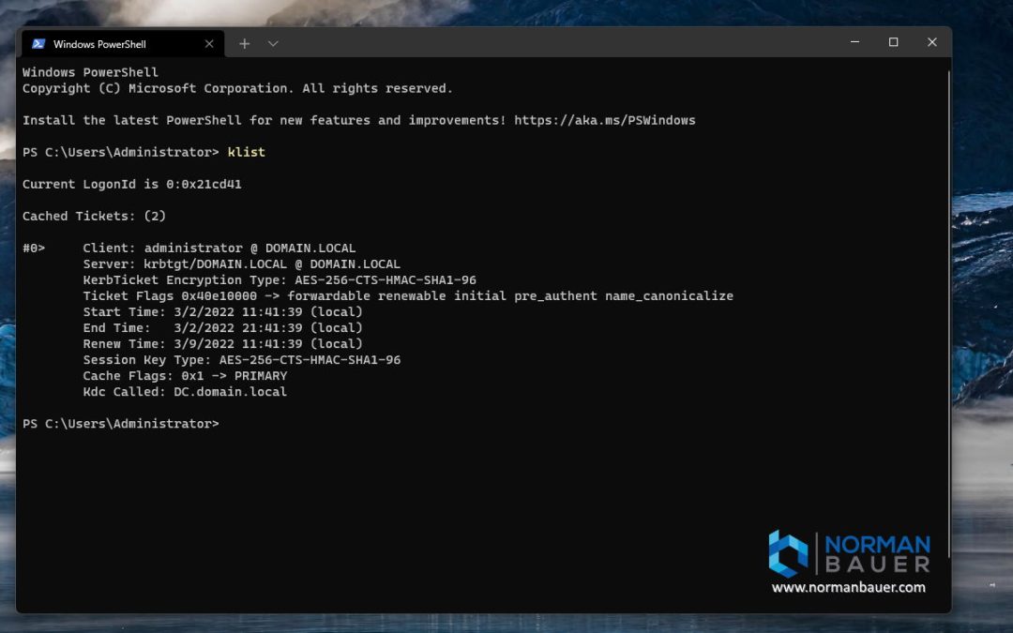Screen dimensions: 1013x633
Task: Minimize the terminal window
Action: (x=854, y=42)
